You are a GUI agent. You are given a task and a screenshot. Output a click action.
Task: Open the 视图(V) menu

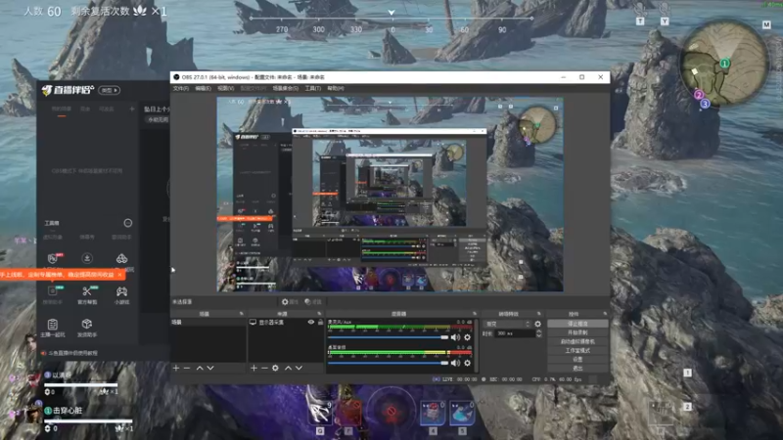pos(226,88)
